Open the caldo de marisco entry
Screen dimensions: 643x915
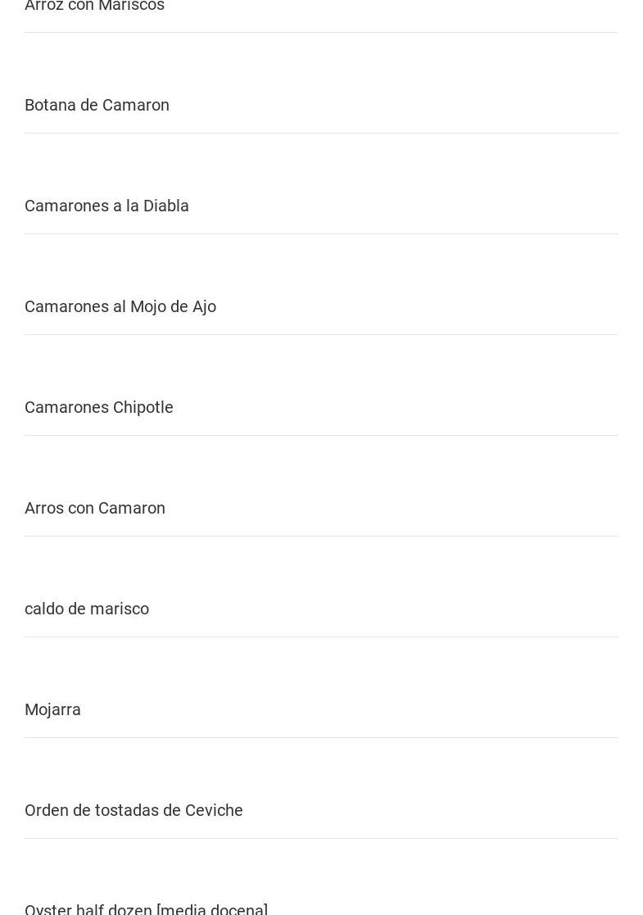coord(87,609)
